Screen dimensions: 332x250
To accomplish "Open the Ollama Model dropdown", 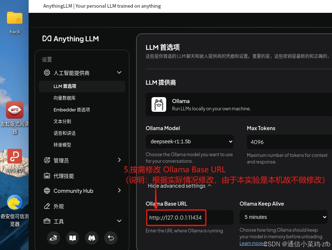I will (x=190, y=141).
